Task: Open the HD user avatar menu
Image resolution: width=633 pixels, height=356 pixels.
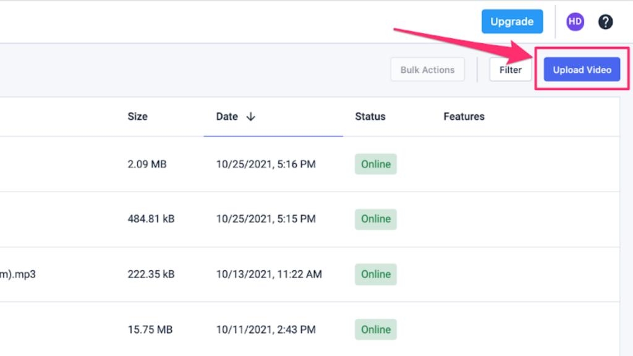Action: coord(575,22)
